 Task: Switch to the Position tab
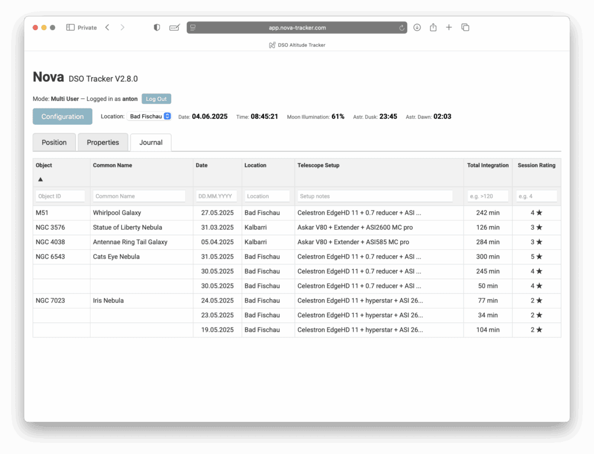point(54,143)
